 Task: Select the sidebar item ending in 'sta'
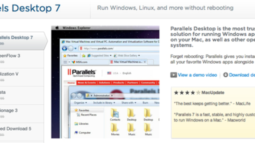[22, 96]
